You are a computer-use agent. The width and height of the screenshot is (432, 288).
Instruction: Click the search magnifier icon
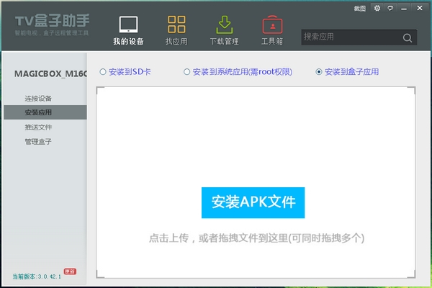pos(408,37)
